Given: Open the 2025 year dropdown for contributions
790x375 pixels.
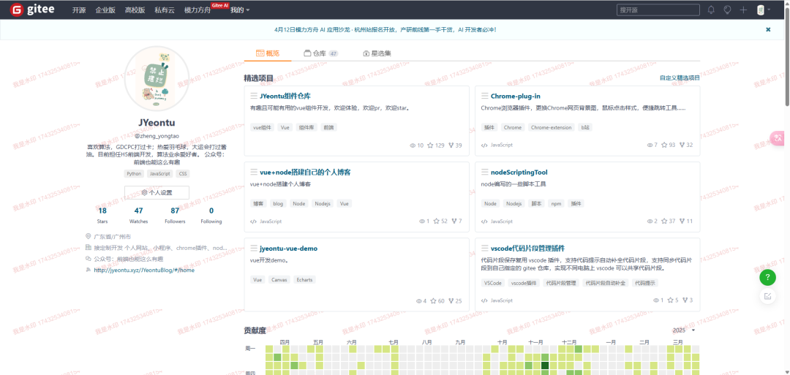Looking at the screenshot, I should click(683, 330).
